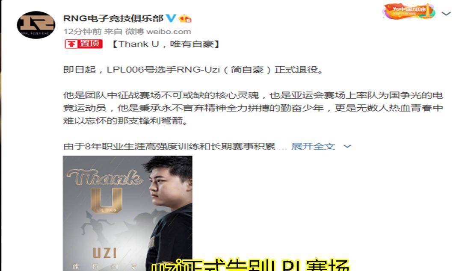
Task: Open the 微博 weibo.com source link
Action: coord(158,32)
